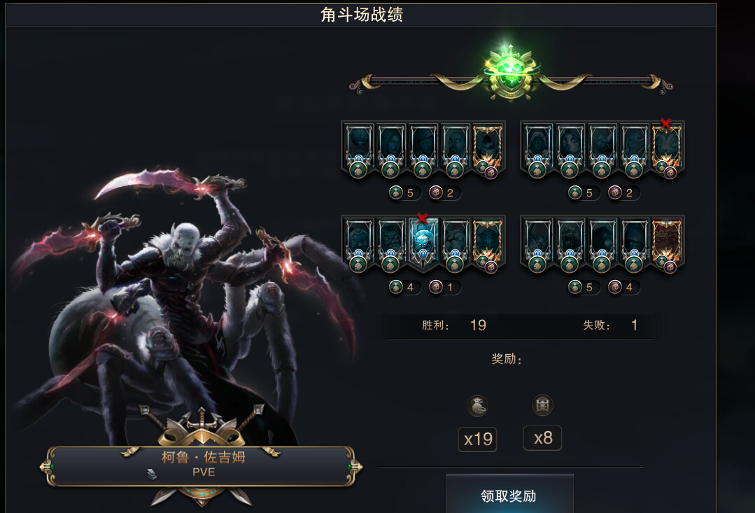Click the crossed weapons crest above nameplate
The image size is (755, 513).
point(202,426)
